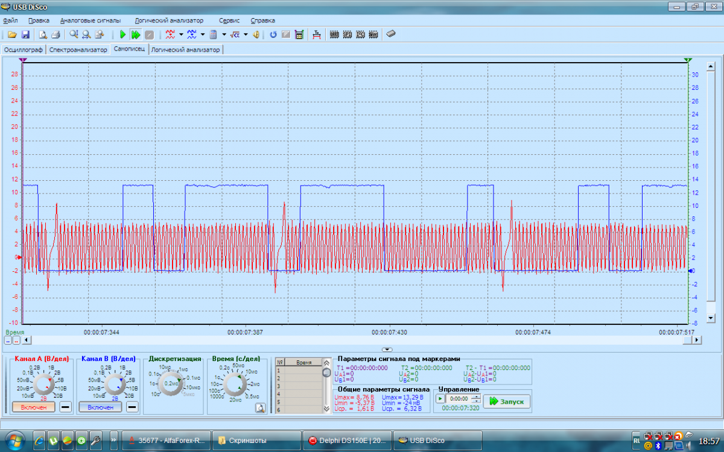
Task: Open dropdown arrow next to red waveform icon
Action: (x=181, y=35)
